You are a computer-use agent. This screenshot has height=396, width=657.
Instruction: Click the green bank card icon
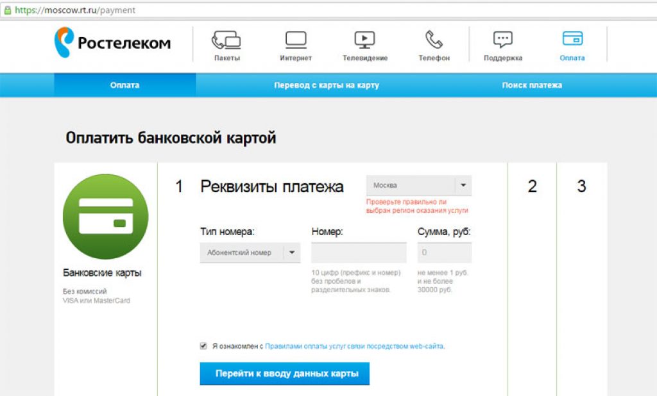(105, 217)
